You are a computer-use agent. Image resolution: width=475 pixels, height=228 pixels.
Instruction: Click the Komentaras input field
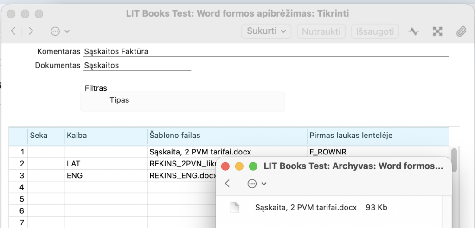(x=266, y=52)
